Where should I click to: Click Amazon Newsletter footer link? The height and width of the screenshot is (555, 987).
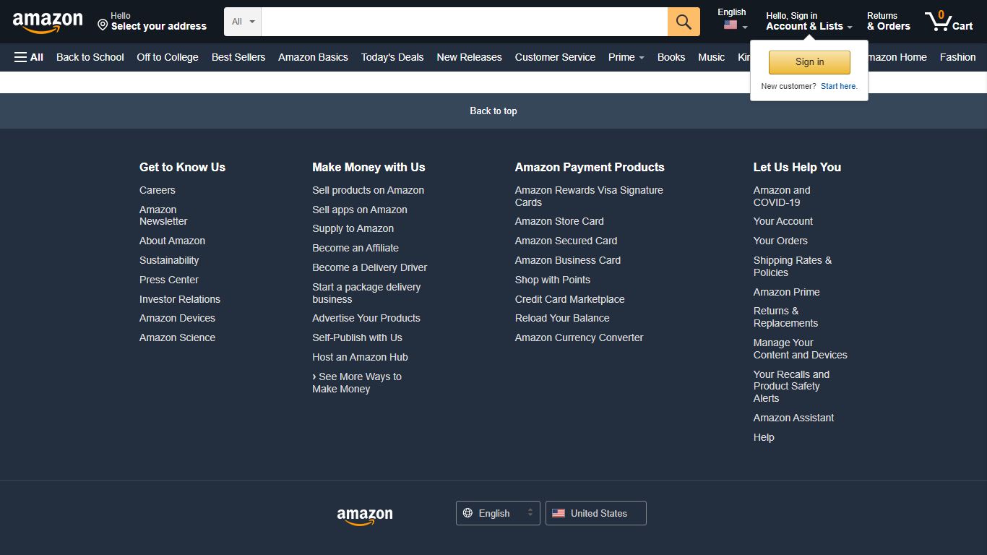point(163,215)
